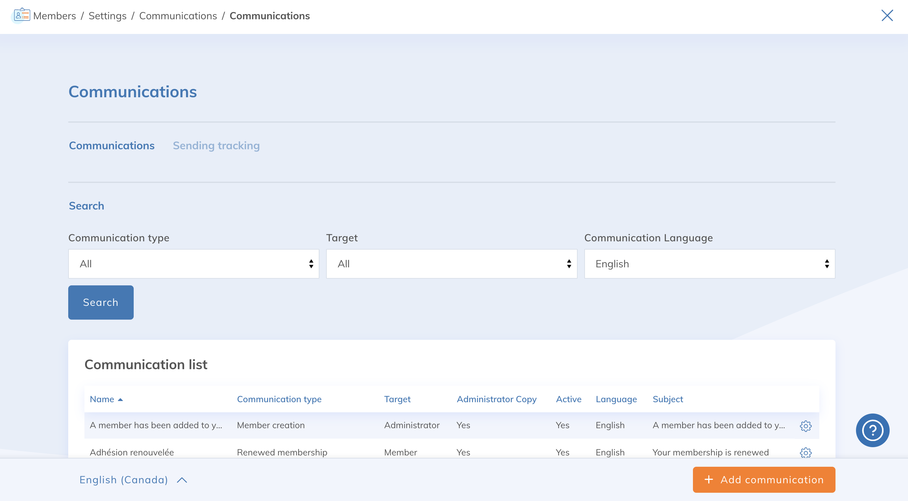Click the bold Communications breadcrumb item

270,16
